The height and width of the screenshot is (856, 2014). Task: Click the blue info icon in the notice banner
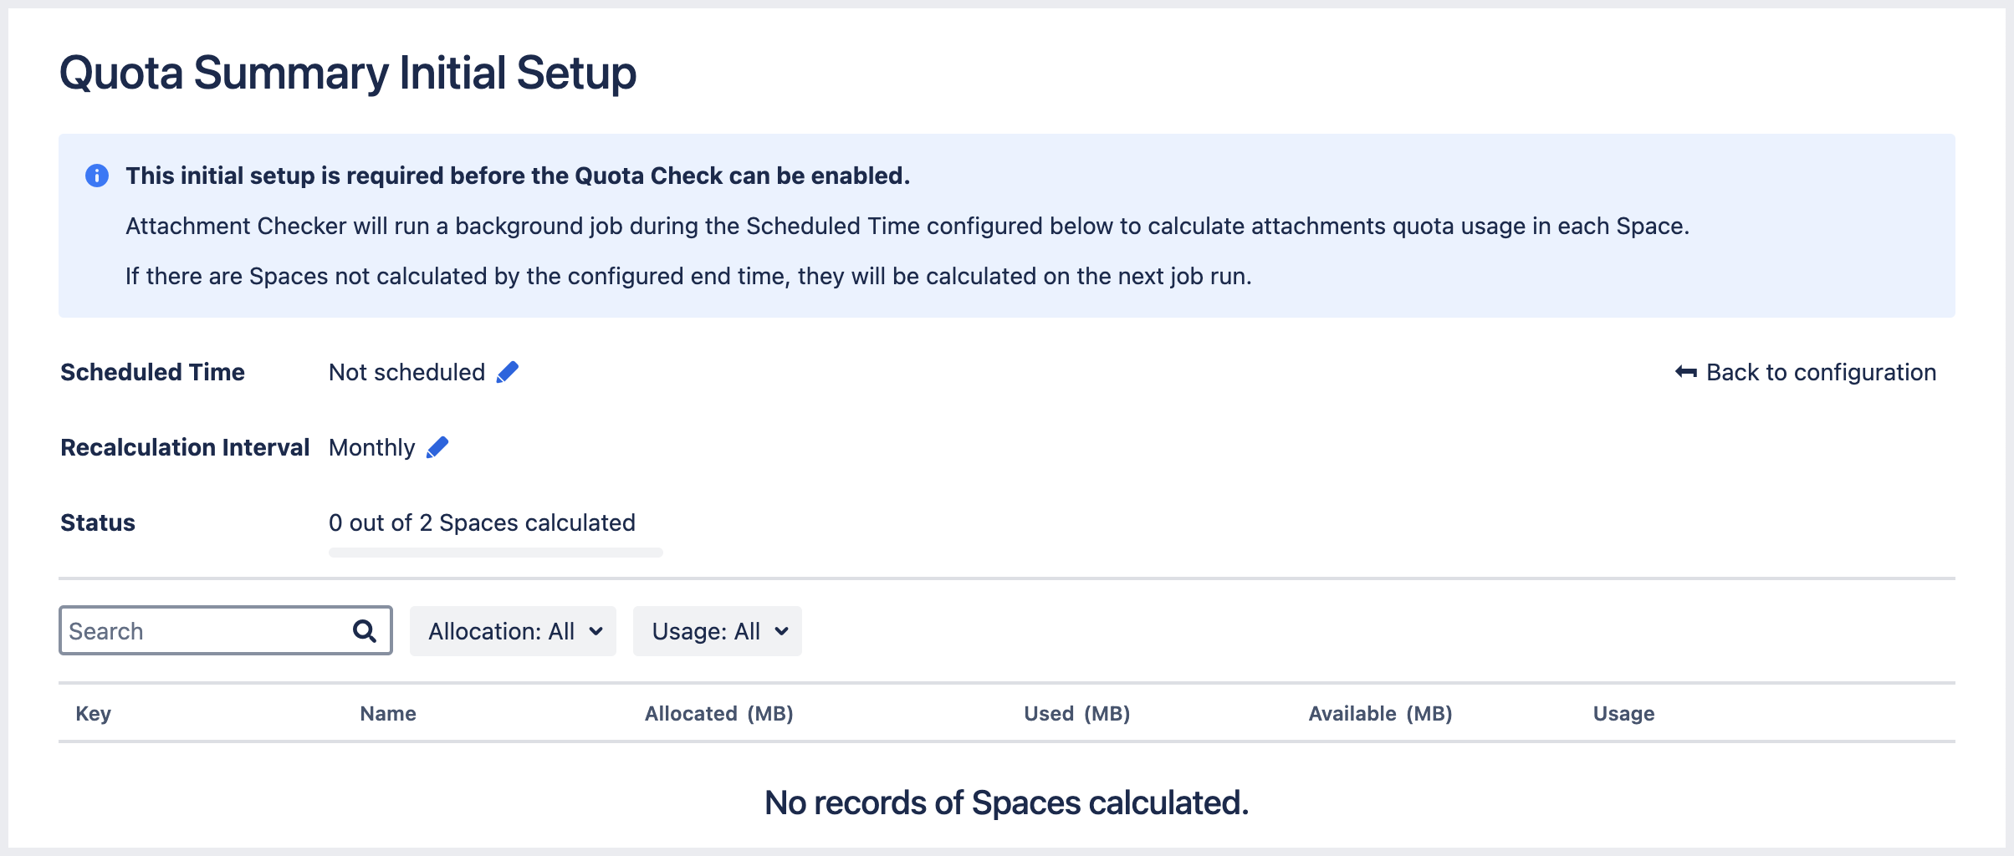tap(96, 176)
